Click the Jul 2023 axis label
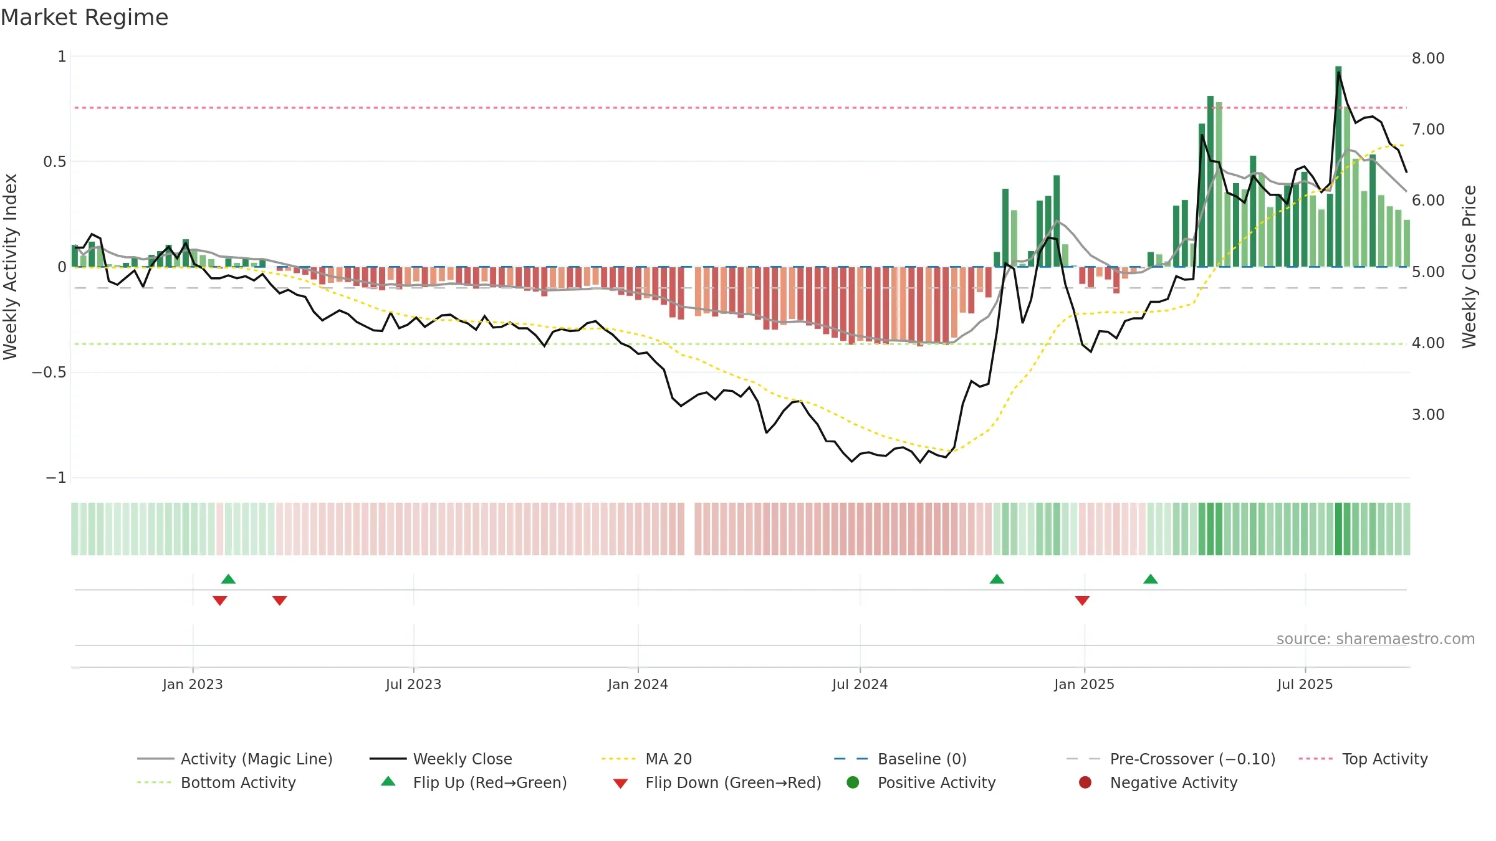Screen dimensions: 1496x841 (x=413, y=684)
